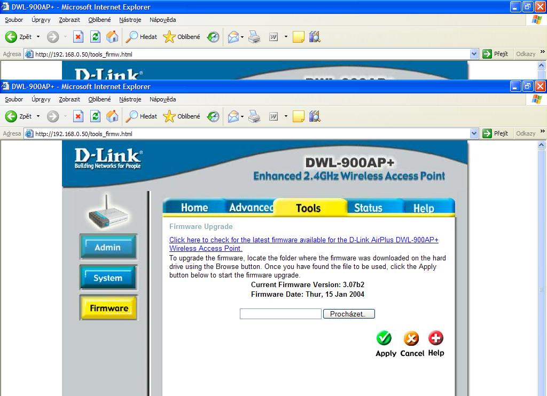Open the Nápověda menu in rear window
The width and height of the screenshot is (547, 396).
click(x=162, y=20)
